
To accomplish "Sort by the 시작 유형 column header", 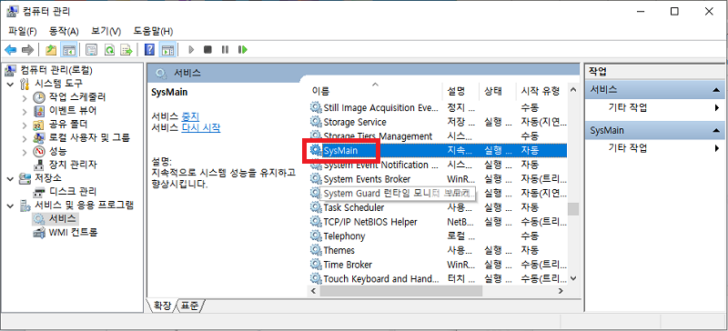I will click(x=541, y=90).
